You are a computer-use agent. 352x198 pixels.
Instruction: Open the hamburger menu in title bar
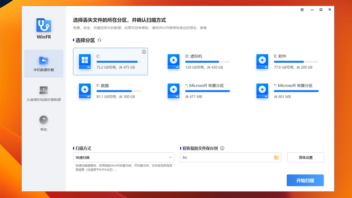tap(302, 10)
